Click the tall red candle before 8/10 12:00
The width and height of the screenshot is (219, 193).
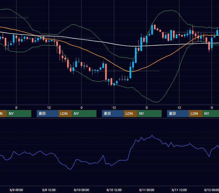[x=106, y=72]
